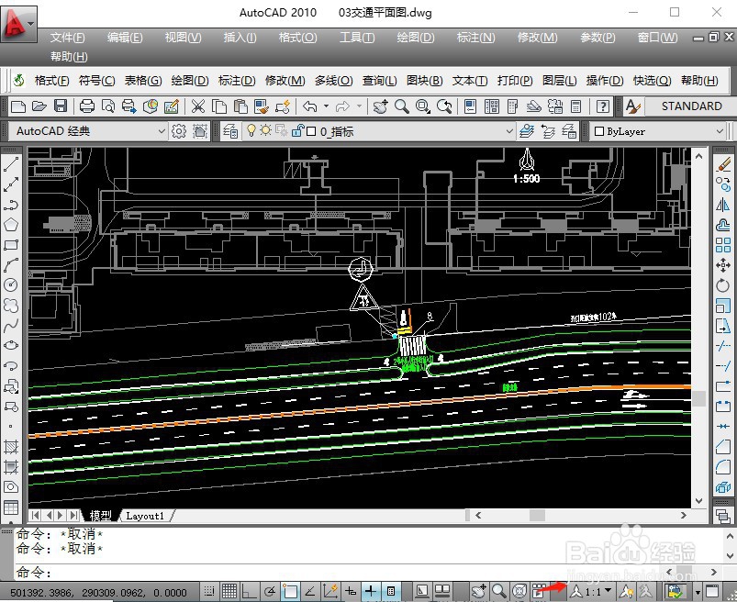
Task: Select the Hatch tool
Action: [11, 446]
